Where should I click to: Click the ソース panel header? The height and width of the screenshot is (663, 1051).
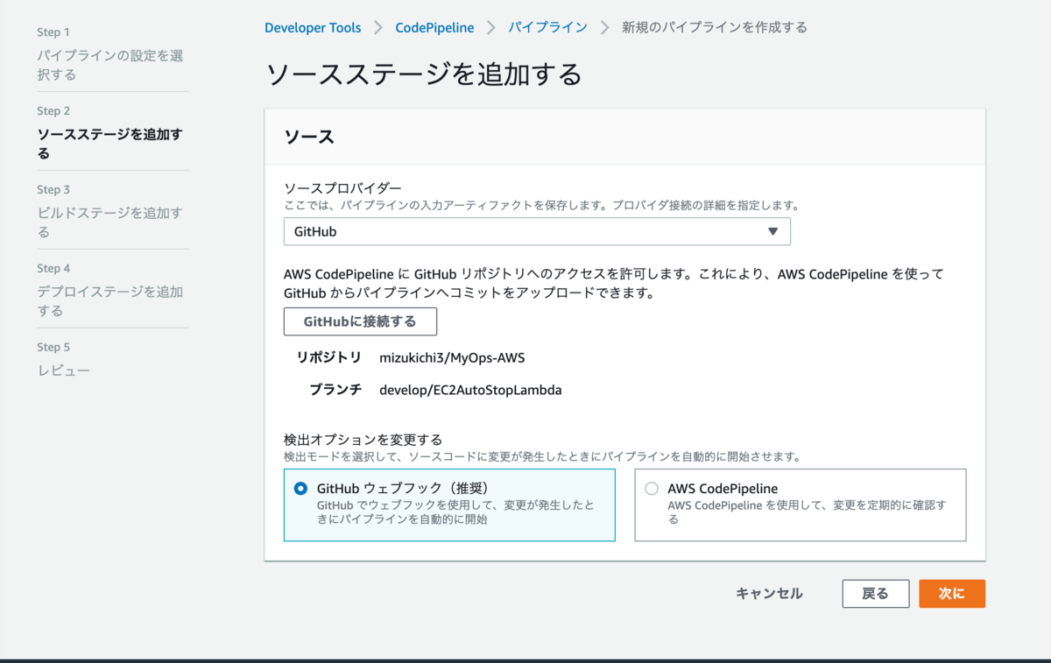[x=624, y=137]
